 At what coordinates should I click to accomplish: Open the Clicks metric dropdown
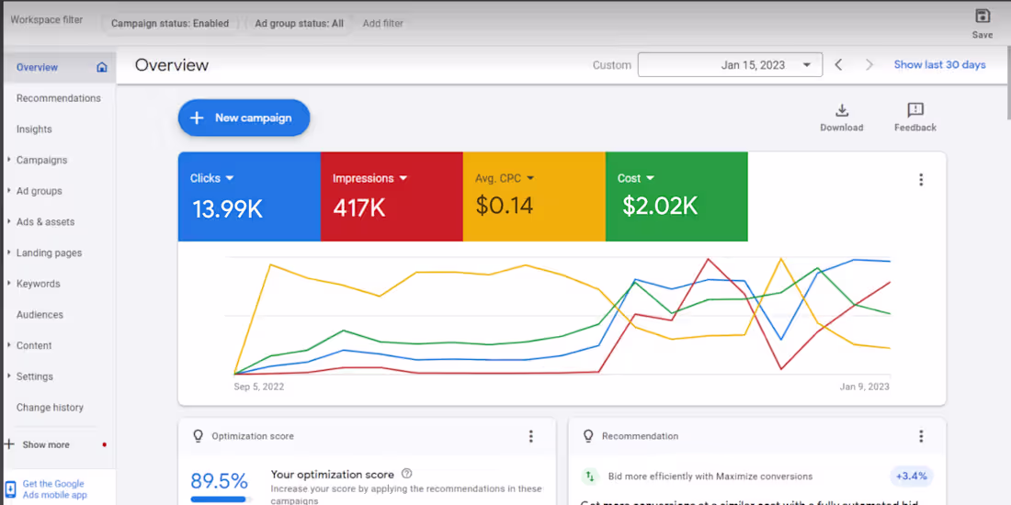click(230, 178)
